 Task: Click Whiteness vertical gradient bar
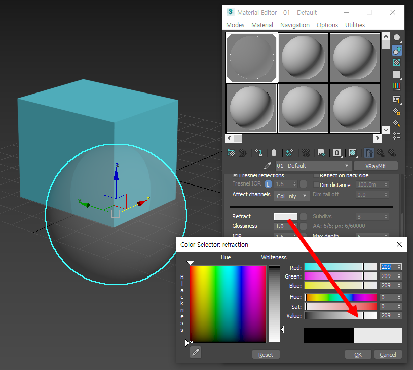[274, 304]
